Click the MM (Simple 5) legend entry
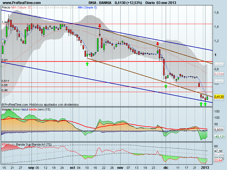Image resolution: width=227 pixels, height=170 pixels. coord(87,8)
